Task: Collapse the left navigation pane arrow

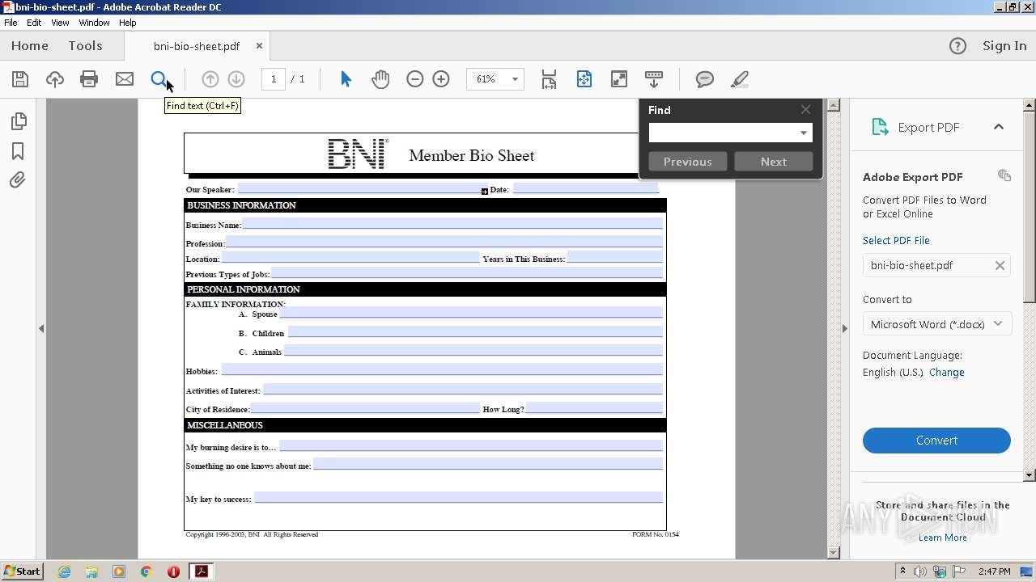Action: pyautogui.click(x=41, y=328)
